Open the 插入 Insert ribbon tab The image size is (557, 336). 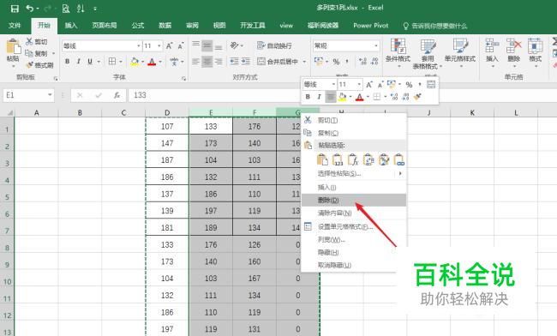coord(71,26)
